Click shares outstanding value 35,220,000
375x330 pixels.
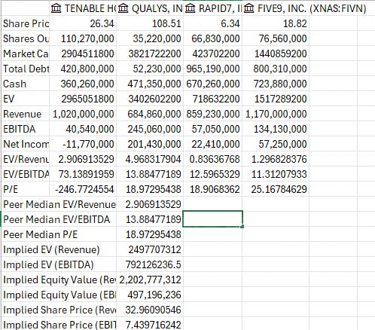tap(157, 38)
